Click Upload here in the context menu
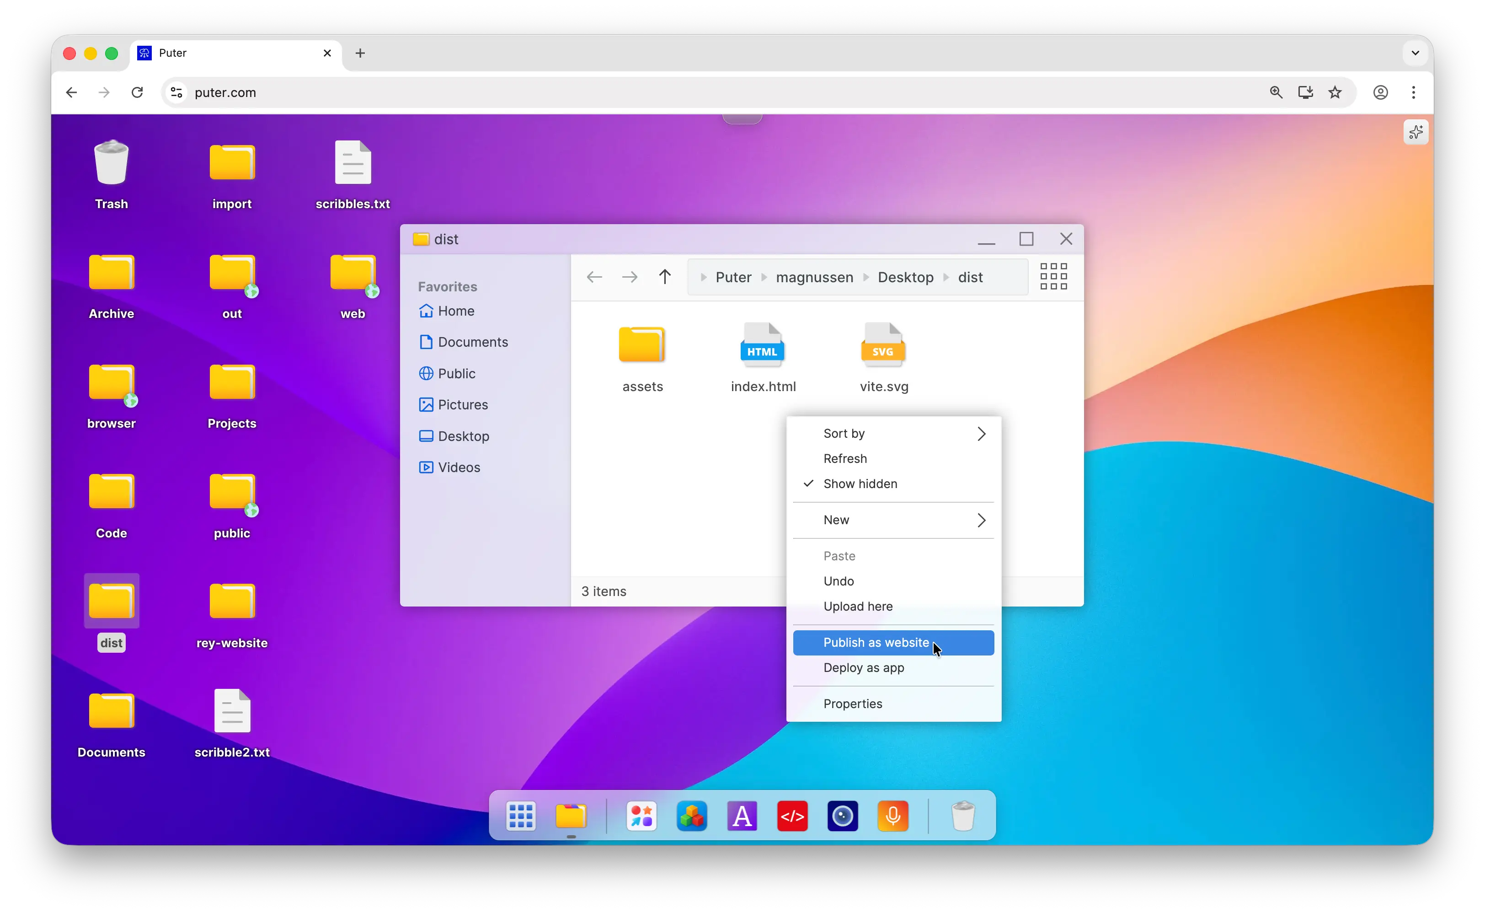This screenshot has height=913, width=1485. point(857,606)
